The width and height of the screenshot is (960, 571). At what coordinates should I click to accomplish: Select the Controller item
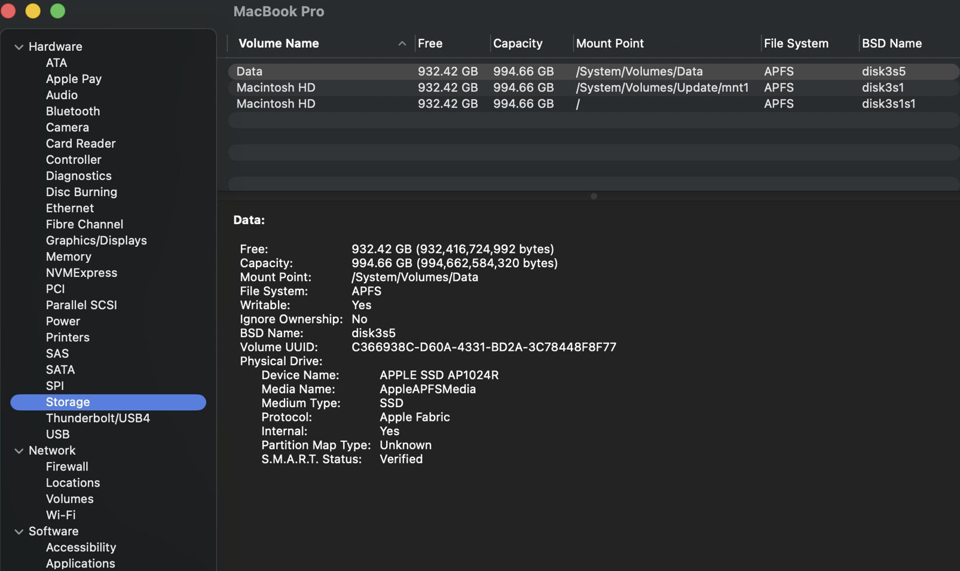click(74, 160)
